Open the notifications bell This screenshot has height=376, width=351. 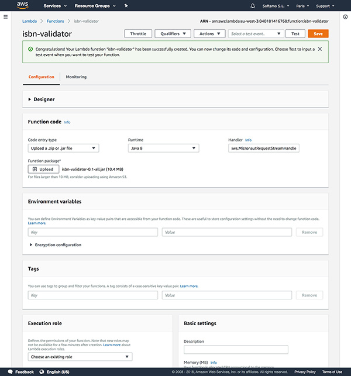coord(253,6)
